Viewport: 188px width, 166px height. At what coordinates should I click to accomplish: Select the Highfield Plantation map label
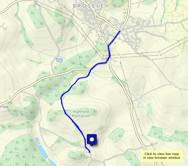[x=81, y=114]
